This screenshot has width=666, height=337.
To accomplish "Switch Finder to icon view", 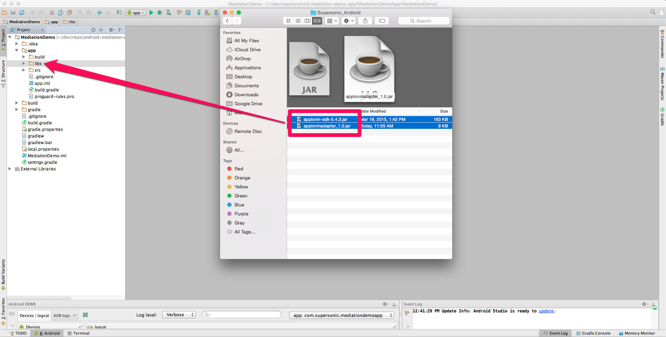I will point(288,21).
